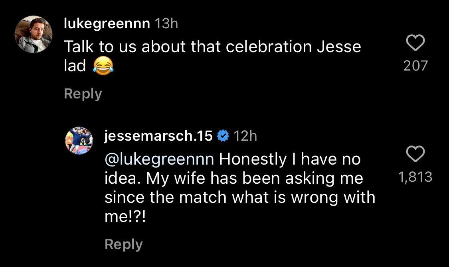
Task: Expand replies under lukegreennn's comment
Action: pos(83,93)
